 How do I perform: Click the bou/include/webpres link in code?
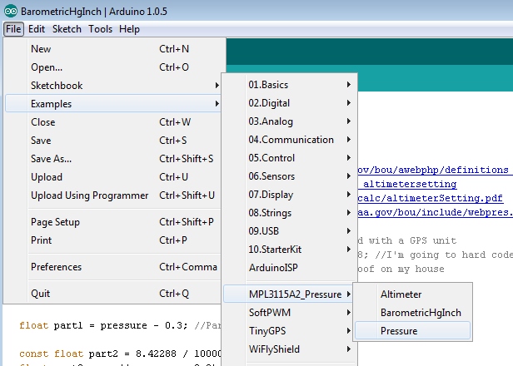435,212
